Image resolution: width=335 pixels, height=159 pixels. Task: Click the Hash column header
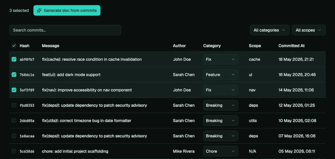(x=25, y=46)
